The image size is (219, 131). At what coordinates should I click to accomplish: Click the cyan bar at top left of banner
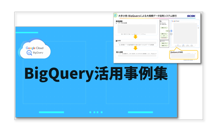tap(27, 33)
